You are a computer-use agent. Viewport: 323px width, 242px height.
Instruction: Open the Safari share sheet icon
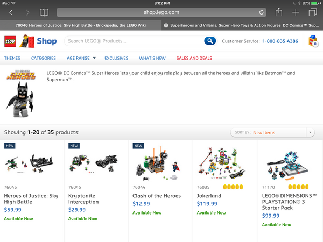[279, 12]
